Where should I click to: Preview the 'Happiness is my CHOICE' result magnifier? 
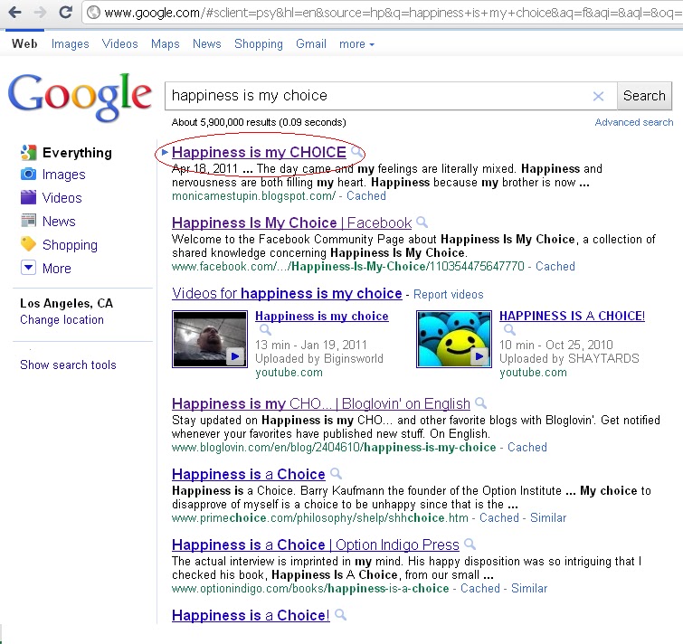coord(356,152)
